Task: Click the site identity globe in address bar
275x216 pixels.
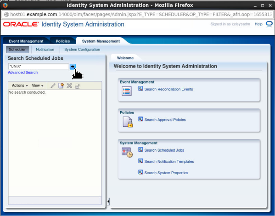Action: click(6, 14)
